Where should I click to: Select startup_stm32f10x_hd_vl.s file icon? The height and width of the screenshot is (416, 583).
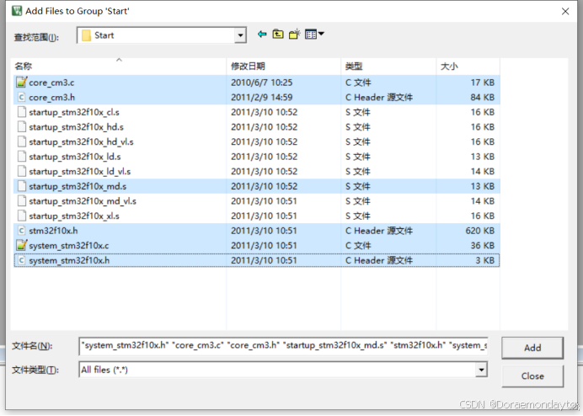pos(22,141)
